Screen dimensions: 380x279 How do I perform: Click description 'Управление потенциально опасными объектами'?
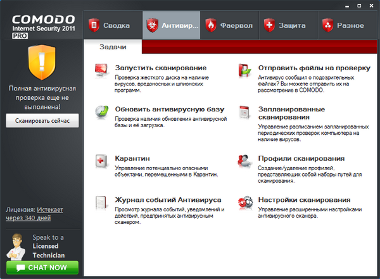pos(166,171)
